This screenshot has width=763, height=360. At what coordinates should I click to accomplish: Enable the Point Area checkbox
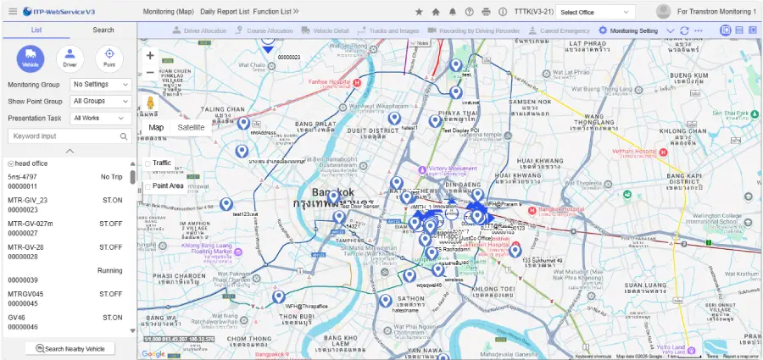click(148, 186)
